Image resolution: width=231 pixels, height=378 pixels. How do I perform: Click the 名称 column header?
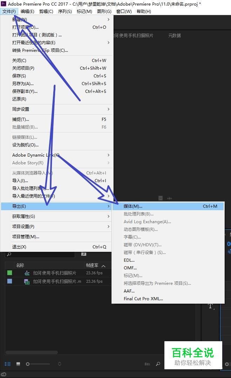tap(20, 265)
